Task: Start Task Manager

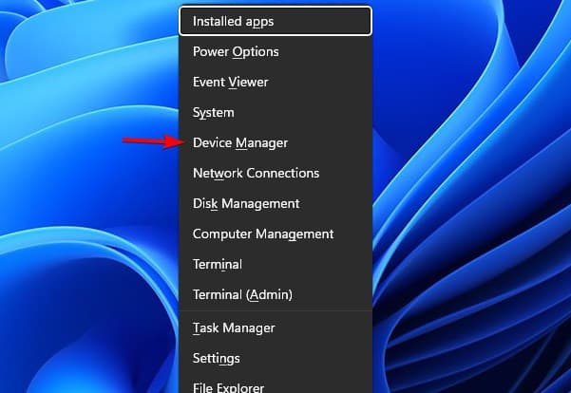Action: pyautogui.click(x=234, y=327)
